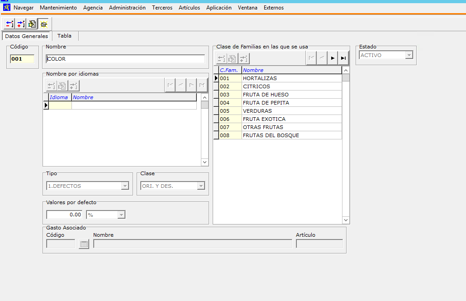This screenshot has height=301, width=466.
Task: Open the Clase dropdown showing ORI. Y DES.
Action: coord(201,186)
